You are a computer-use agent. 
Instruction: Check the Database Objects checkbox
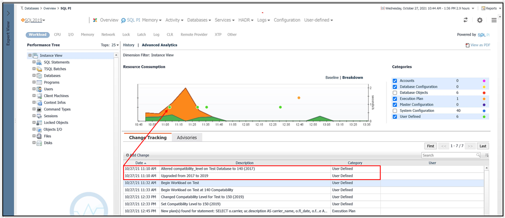click(395, 92)
